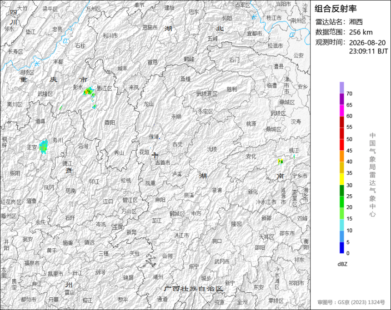Click the 武陵源区 map label

207,94
